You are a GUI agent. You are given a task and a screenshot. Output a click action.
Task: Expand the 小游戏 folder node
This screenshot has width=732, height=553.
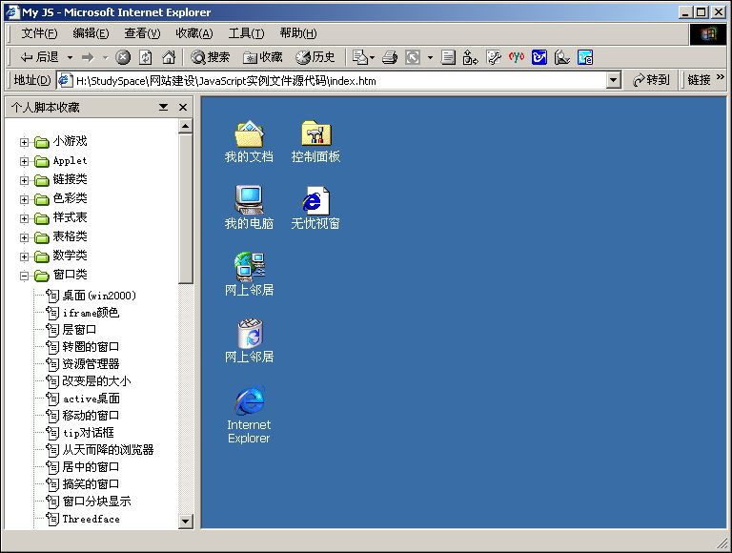pos(25,142)
